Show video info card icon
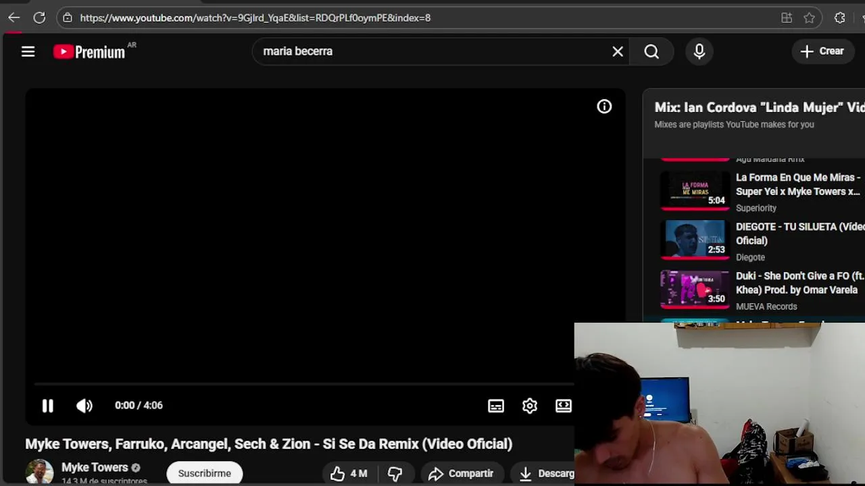This screenshot has height=486, width=865. [x=604, y=107]
